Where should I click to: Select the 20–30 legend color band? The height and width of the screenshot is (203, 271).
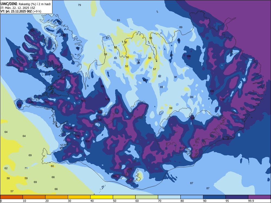(57, 197)
